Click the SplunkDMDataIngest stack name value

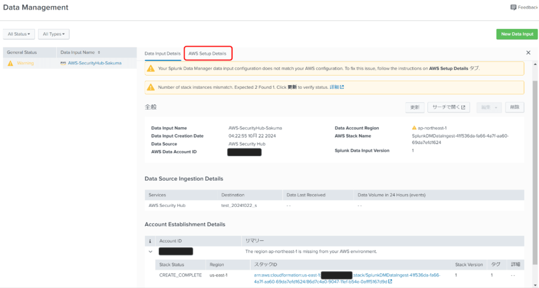tap(460, 139)
